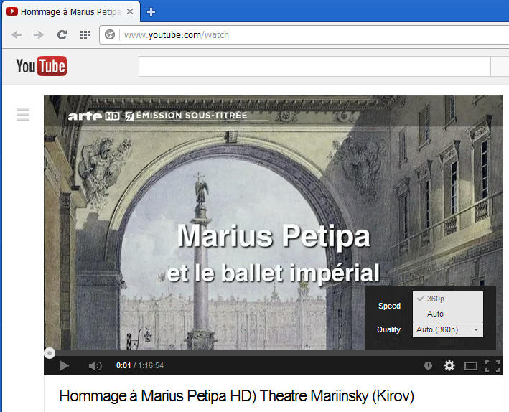The image size is (509, 412).
Task: Open a new browser tab
Action: click(151, 12)
